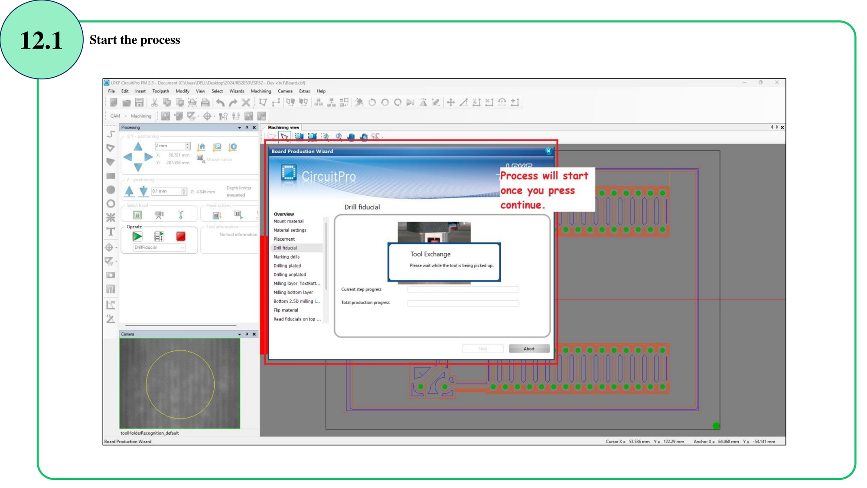The image size is (867, 488).
Task: Select Flip material in the wizard overview
Action: click(286, 310)
